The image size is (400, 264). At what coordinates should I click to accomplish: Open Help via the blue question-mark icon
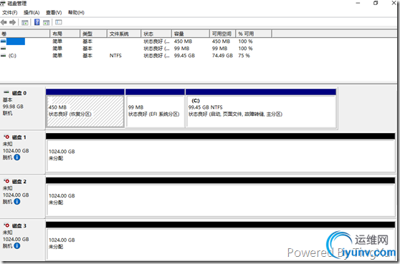coord(37,22)
